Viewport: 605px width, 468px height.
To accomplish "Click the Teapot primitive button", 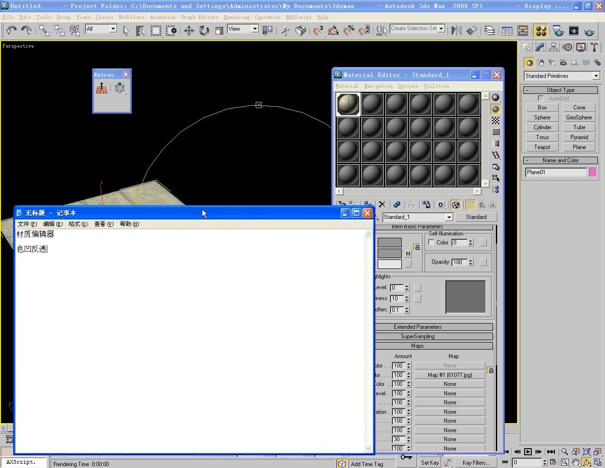I will (x=542, y=147).
